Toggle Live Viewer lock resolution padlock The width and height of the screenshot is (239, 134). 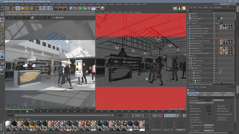[28, 18]
